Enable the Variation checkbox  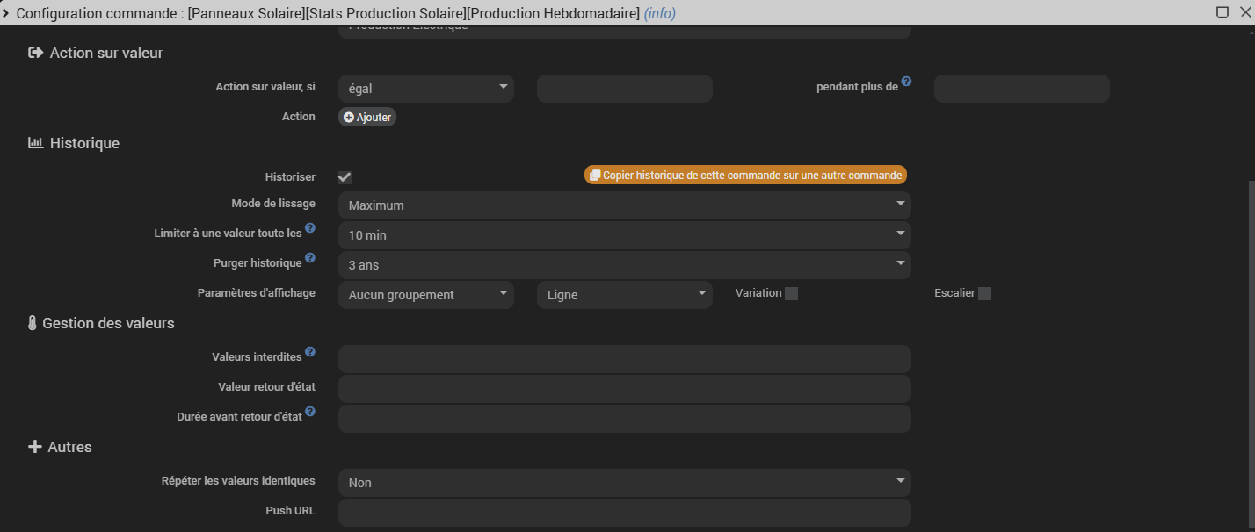point(791,294)
